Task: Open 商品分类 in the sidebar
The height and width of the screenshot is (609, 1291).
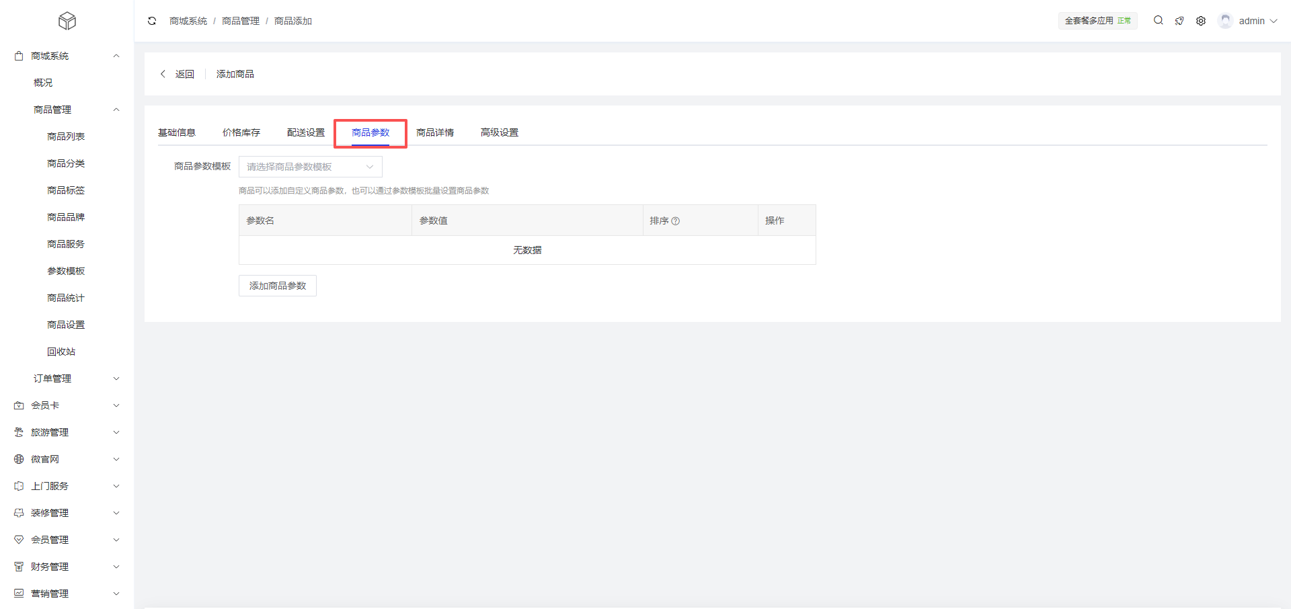Action: 66,163
